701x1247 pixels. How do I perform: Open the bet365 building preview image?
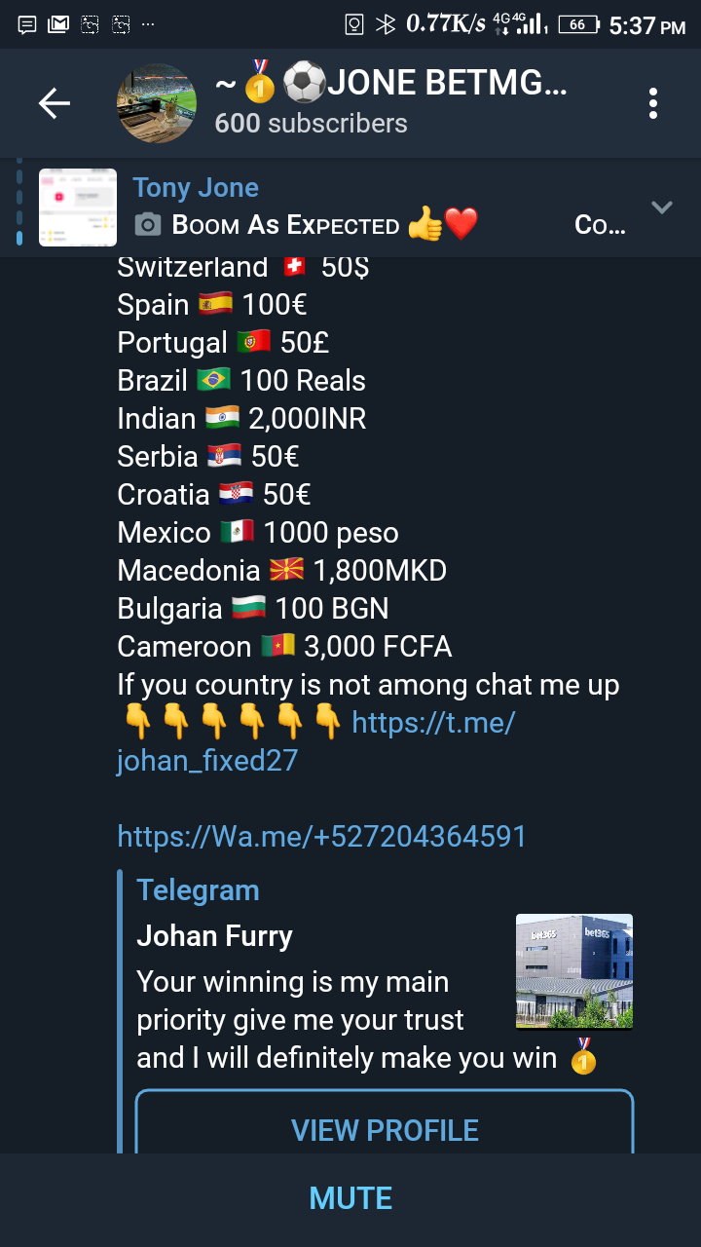coord(574,971)
